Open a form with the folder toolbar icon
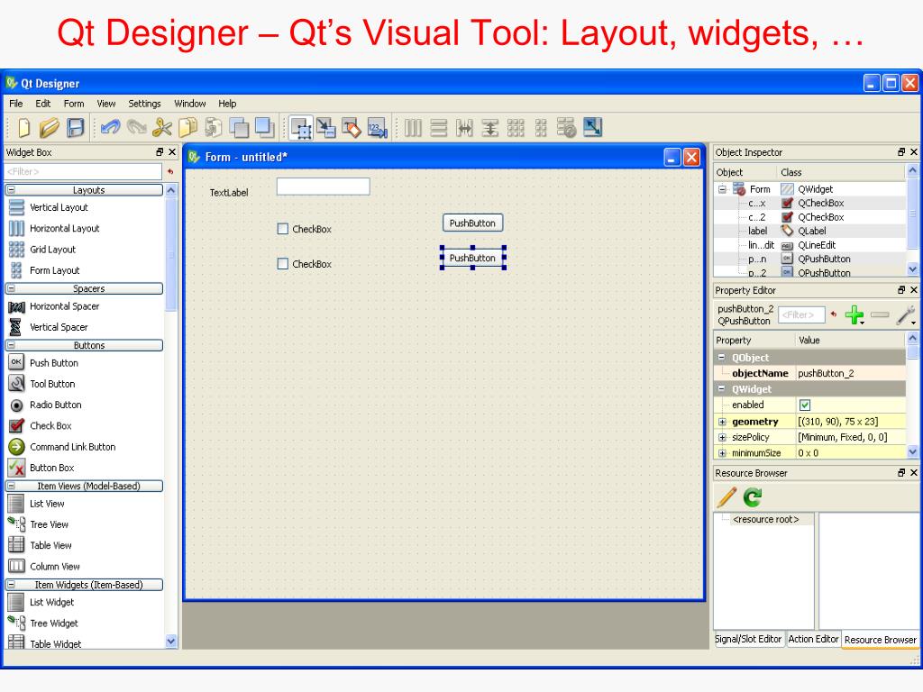Image resolution: width=923 pixels, height=692 pixels. [50, 128]
